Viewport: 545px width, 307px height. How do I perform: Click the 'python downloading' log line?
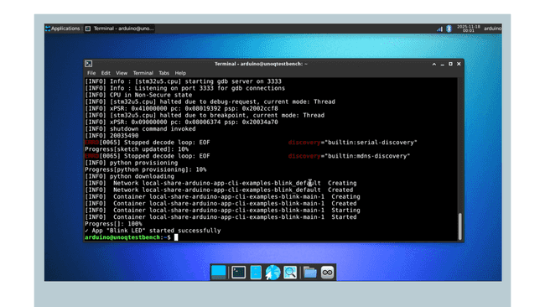129,176
